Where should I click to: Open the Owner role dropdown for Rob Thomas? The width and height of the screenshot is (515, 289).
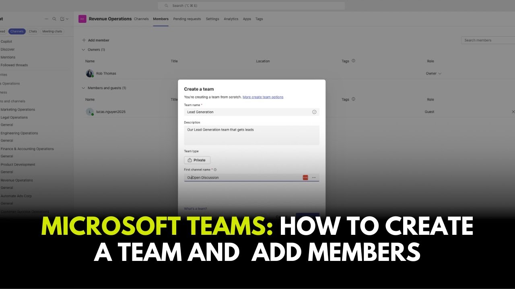[434, 74]
